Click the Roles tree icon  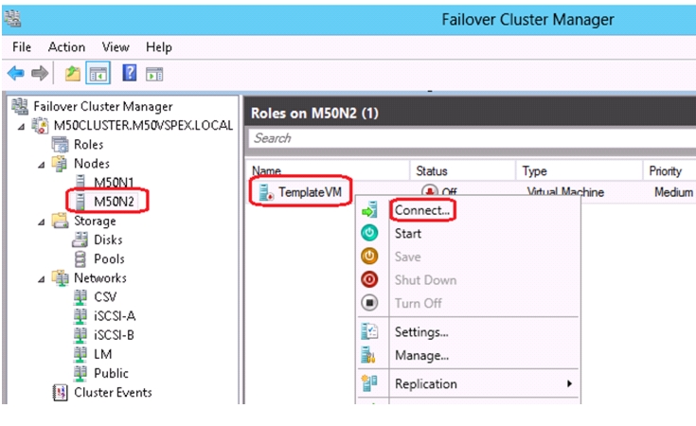60,144
